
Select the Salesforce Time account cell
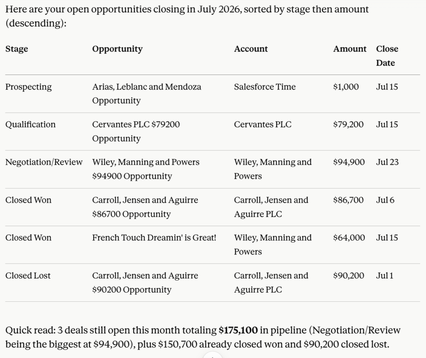coord(265,87)
